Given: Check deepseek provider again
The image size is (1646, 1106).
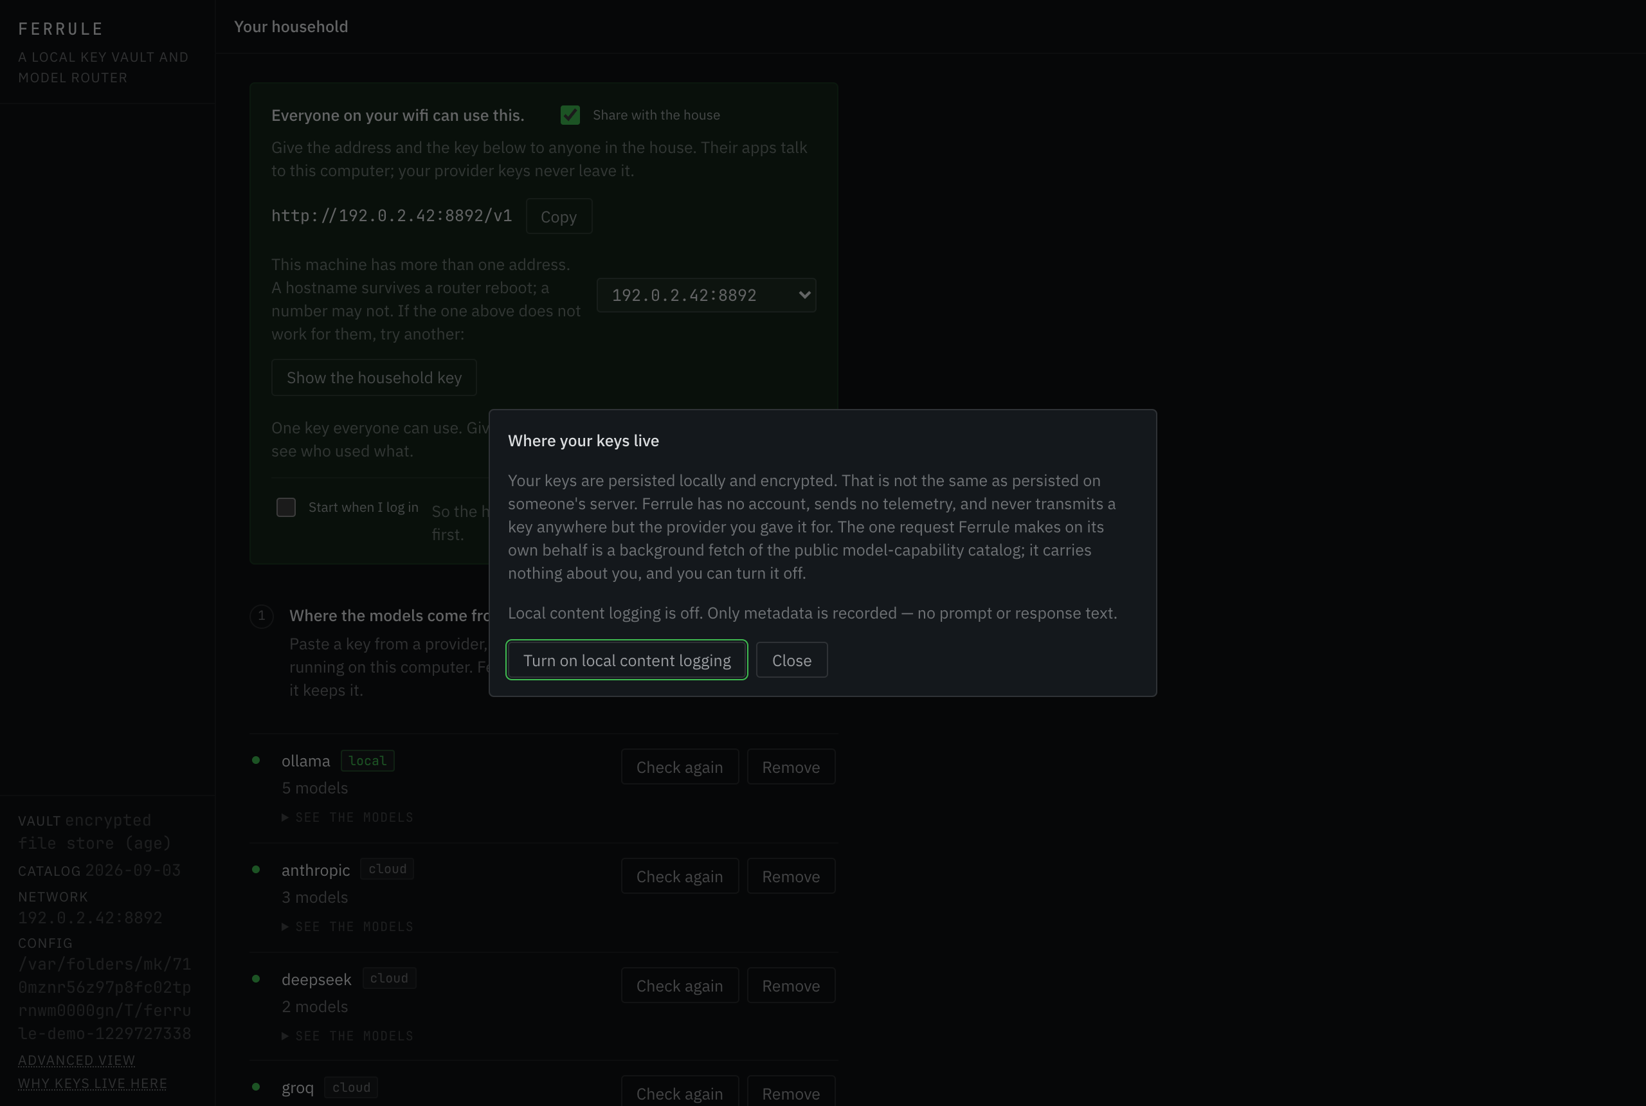Looking at the screenshot, I should (x=679, y=985).
